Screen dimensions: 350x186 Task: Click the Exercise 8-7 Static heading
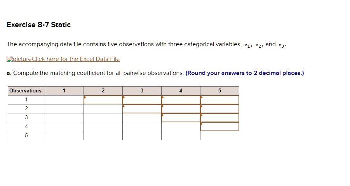click(x=38, y=24)
